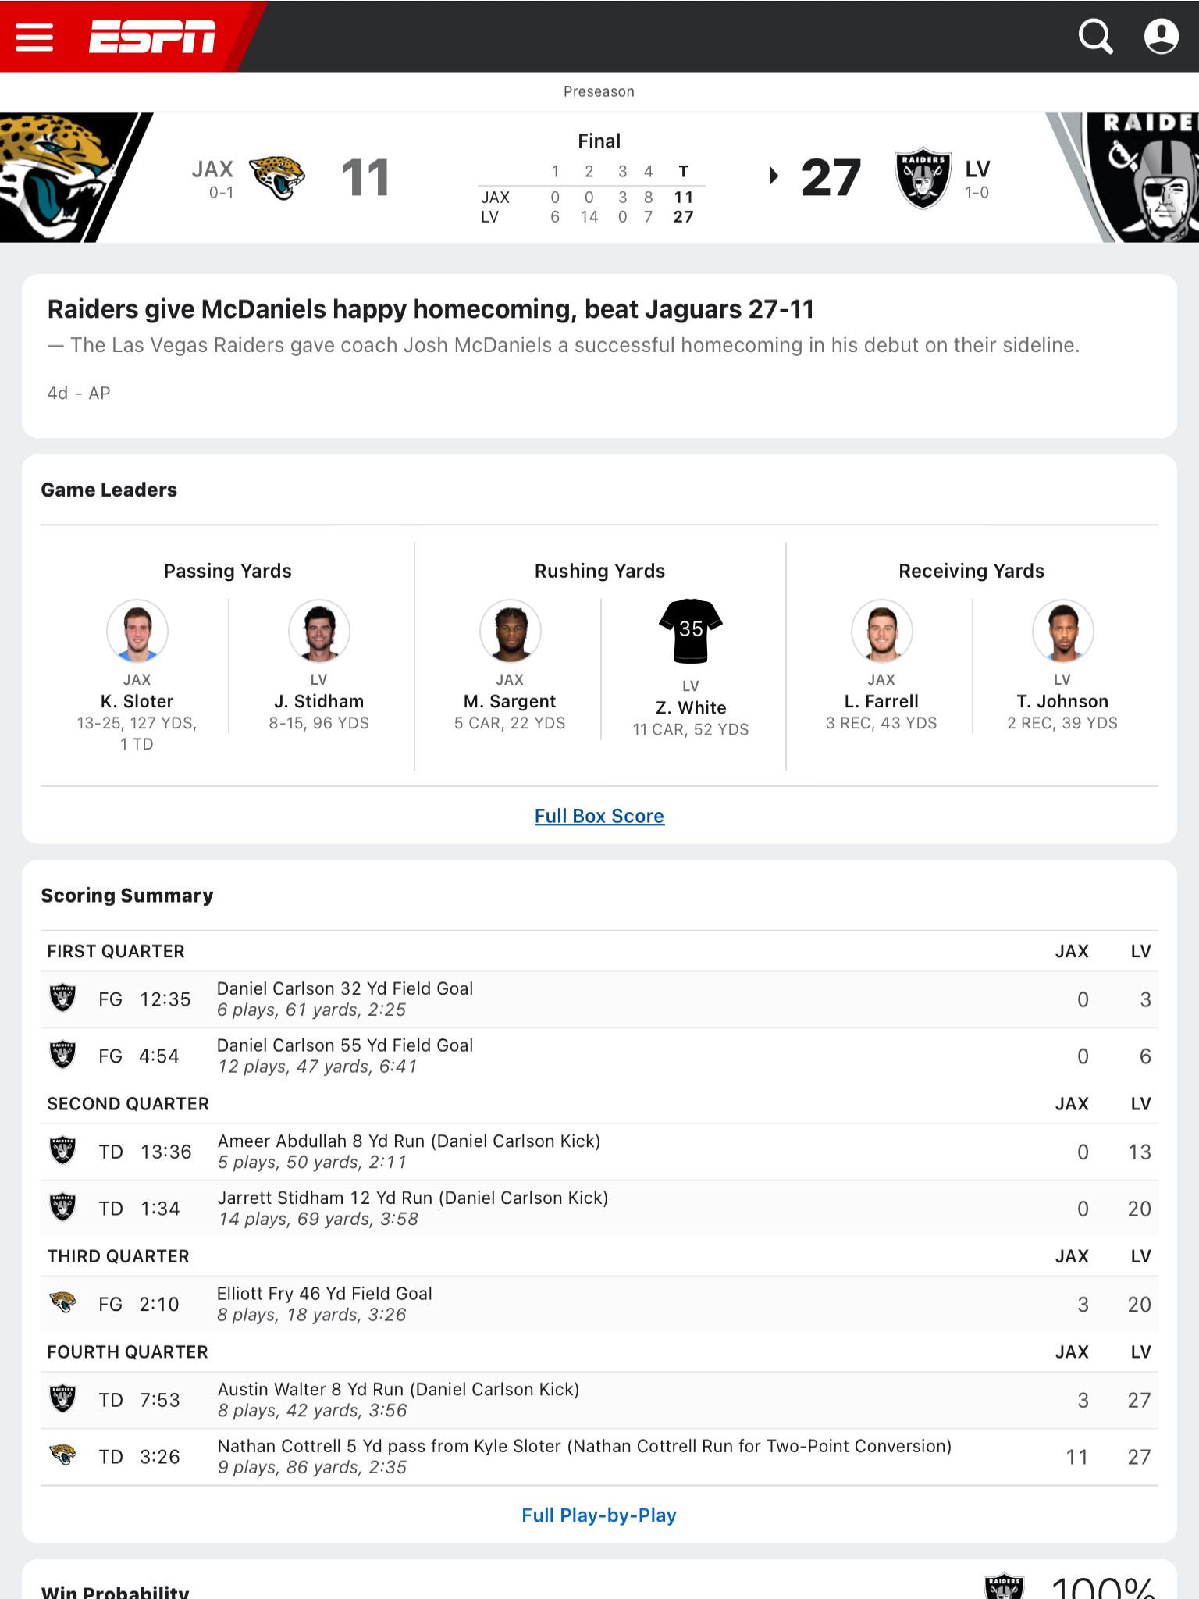Expand the arrow next to the Raiders' 27 score
Viewport: 1199px width, 1599px height.
point(773,176)
